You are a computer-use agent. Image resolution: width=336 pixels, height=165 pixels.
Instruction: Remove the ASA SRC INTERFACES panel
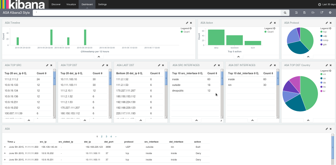coord(219,65)
